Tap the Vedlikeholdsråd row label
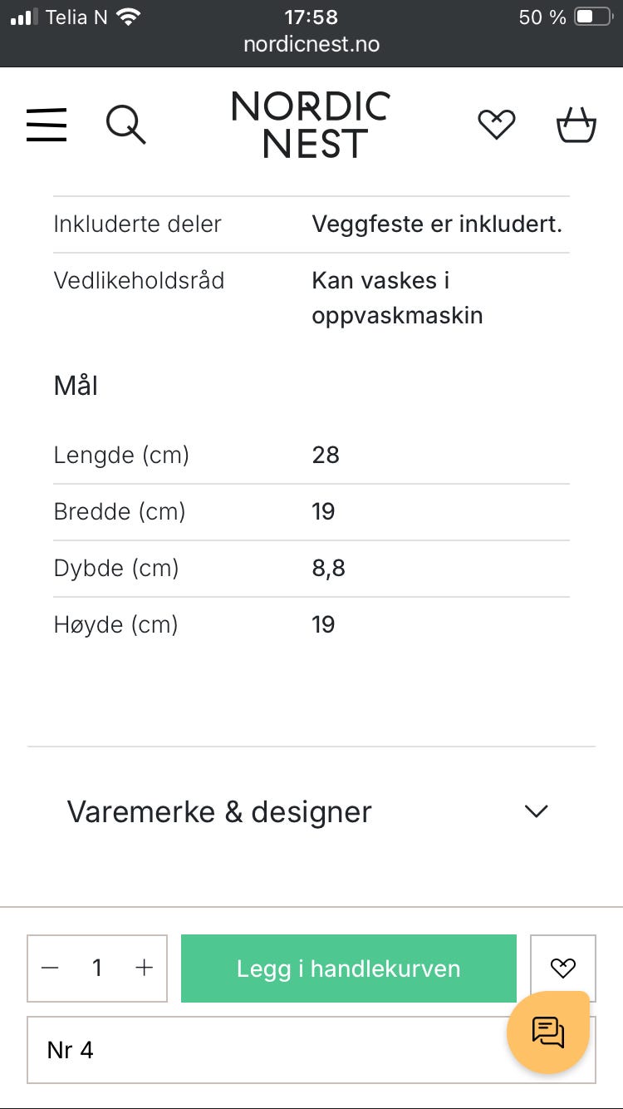This screenshot has width=623, height=1109. click(139, 280)
